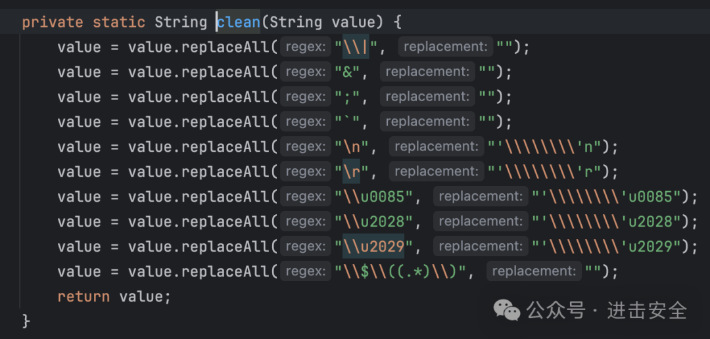Click the "\\u0085" regex string literal
This screenshot has width=710, height=339.
(x=374, y=197)
